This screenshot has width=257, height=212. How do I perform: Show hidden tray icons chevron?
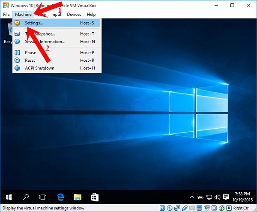coord(192,197)
